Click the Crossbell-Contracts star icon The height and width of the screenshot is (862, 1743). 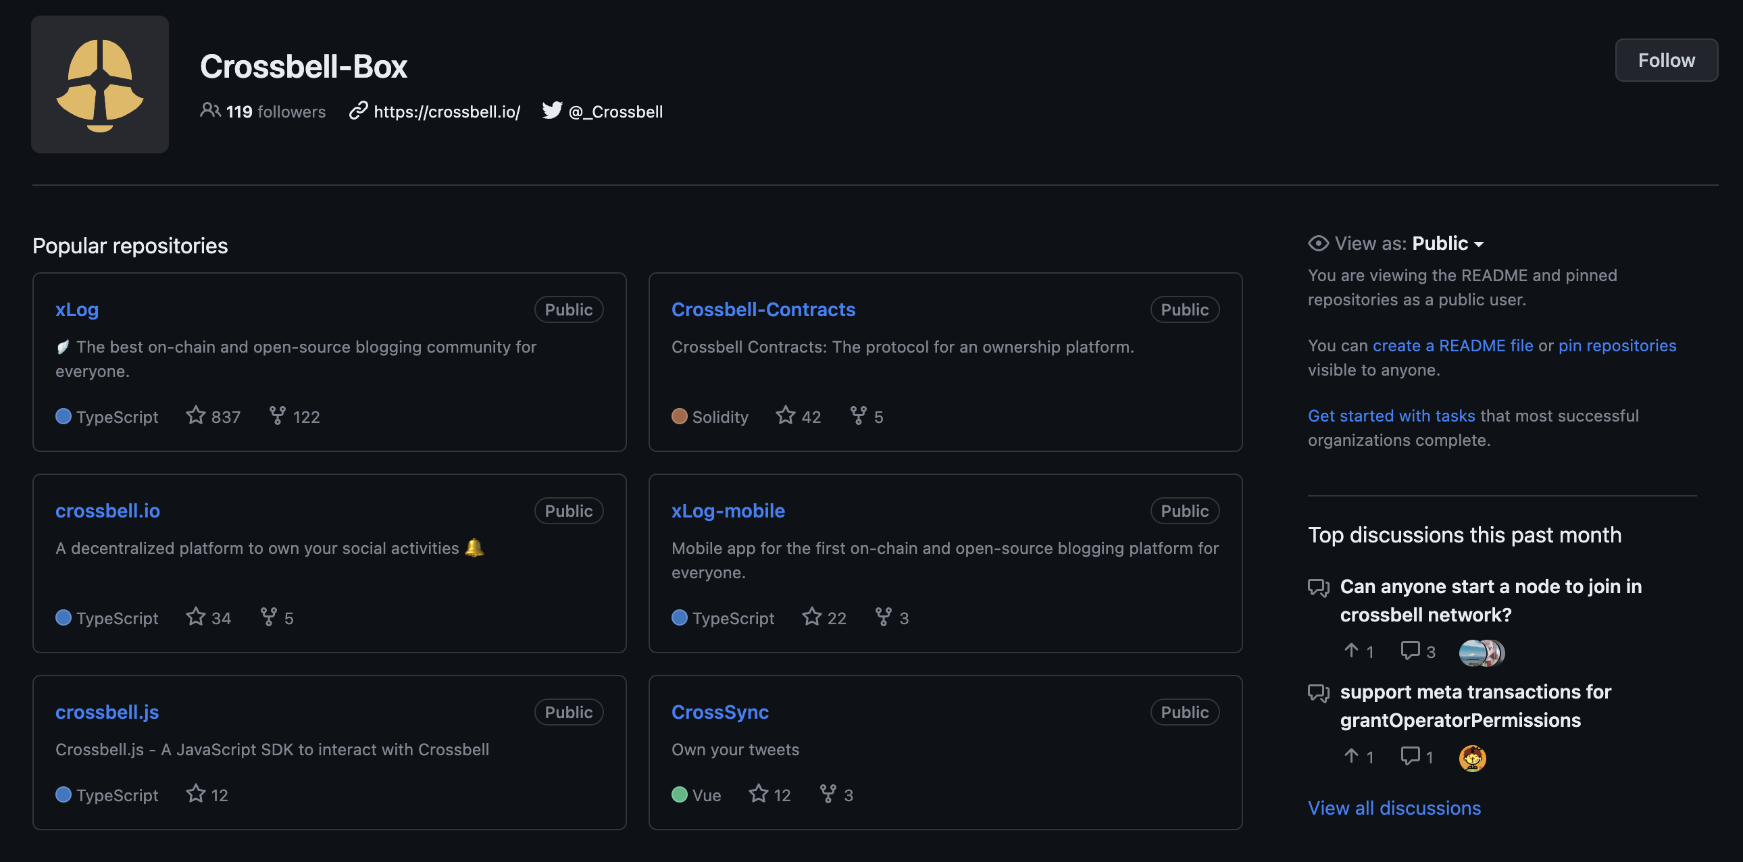point(785,415)
